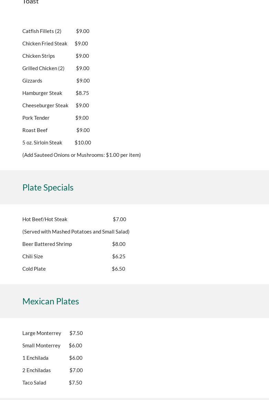
Task: Click the Mexican Plates heading
Action: [51, 301]
